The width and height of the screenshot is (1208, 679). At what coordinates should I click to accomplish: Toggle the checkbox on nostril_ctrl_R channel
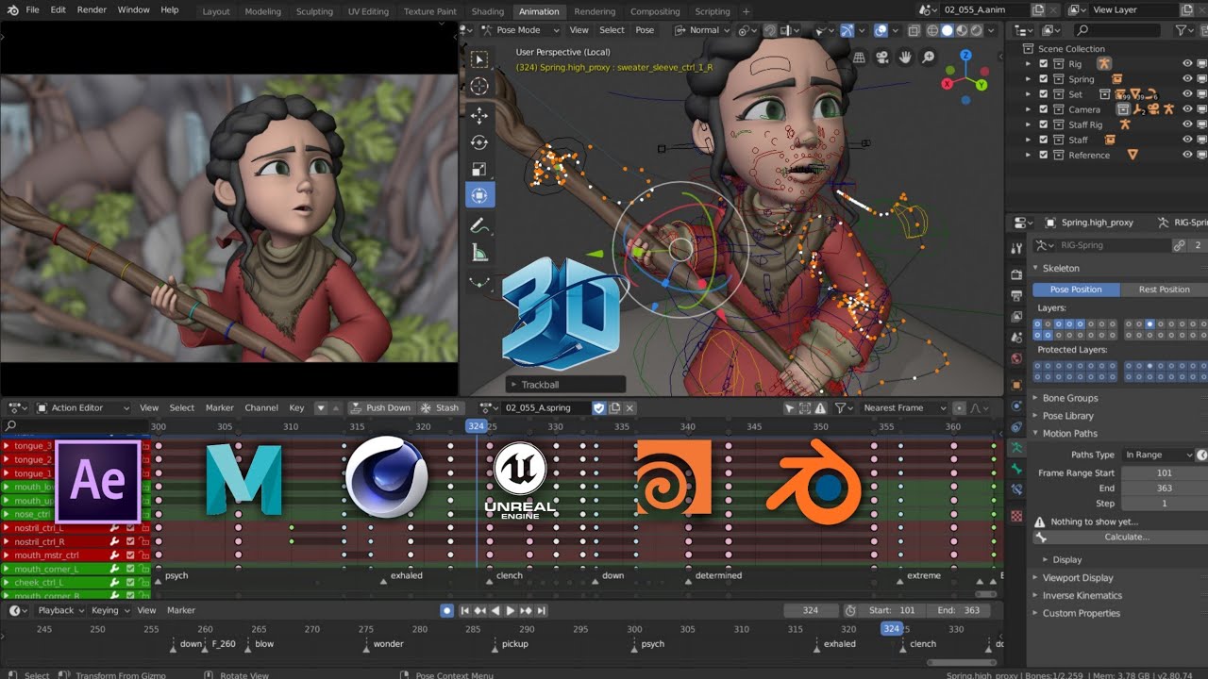point(130,541)
